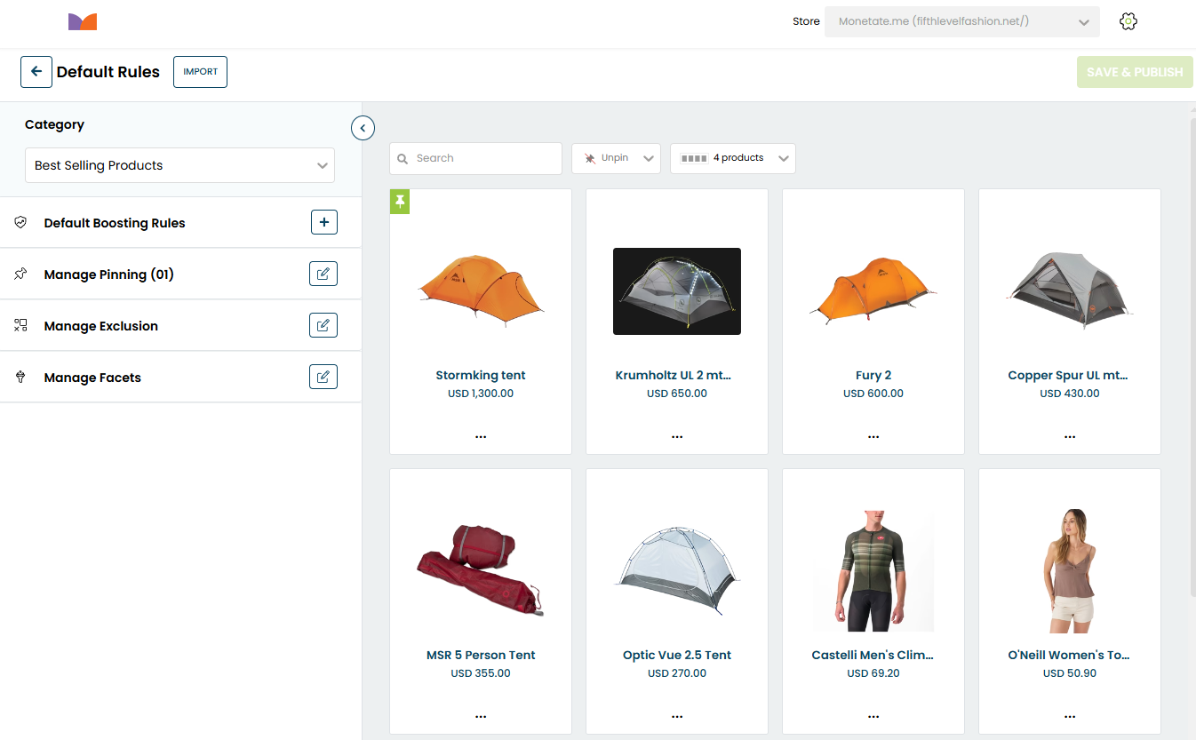Open the more options for Stormking tent
This screenshot has height=740, width=1196.
pos(481,436)
